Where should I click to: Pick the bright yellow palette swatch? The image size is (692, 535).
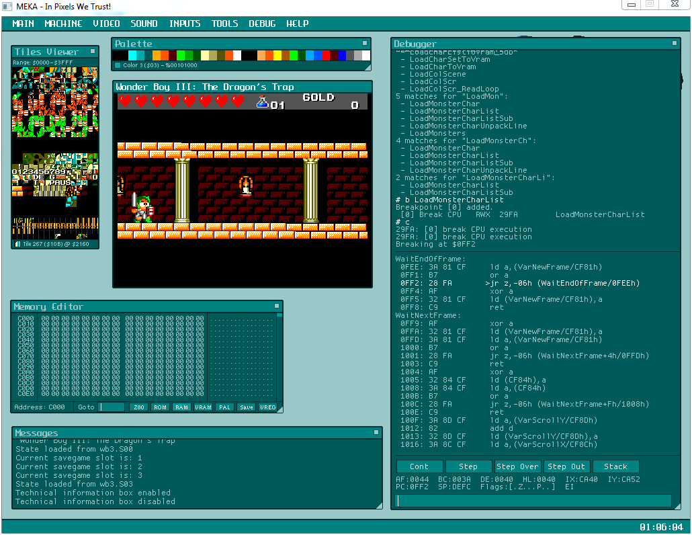[277, 55]
